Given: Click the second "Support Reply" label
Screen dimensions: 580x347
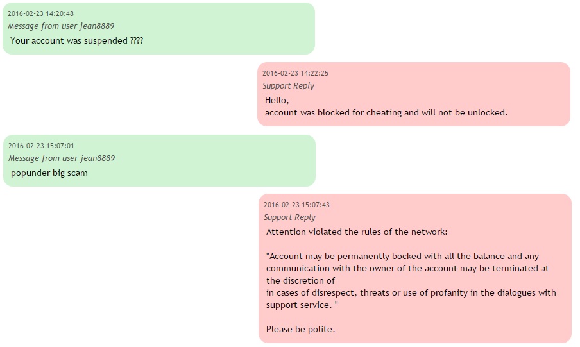Looking at the screenshot, I should [289, 217].
